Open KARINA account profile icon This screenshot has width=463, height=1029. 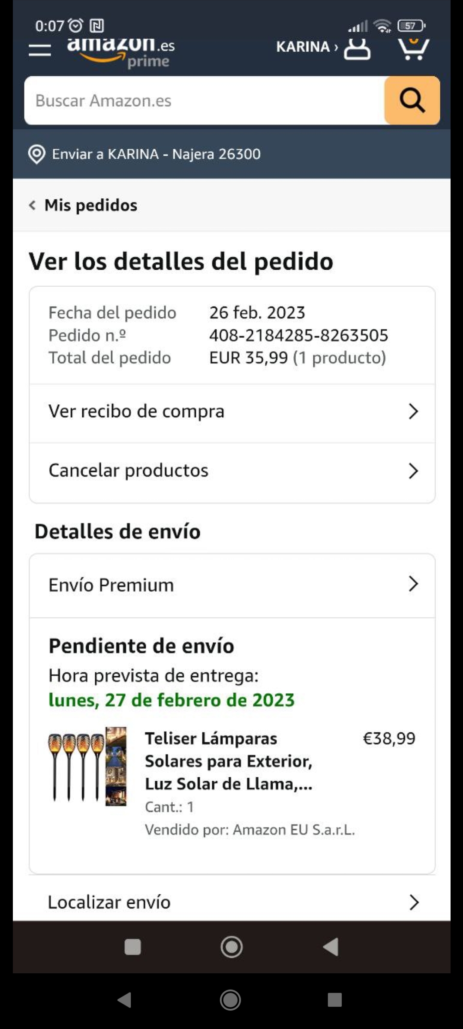point(357,49)
